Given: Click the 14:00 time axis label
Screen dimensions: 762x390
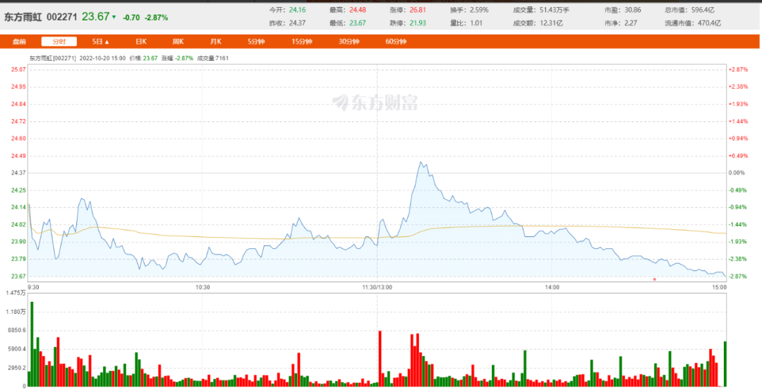Looking at the screenshot, I should [x=552, y=288].
